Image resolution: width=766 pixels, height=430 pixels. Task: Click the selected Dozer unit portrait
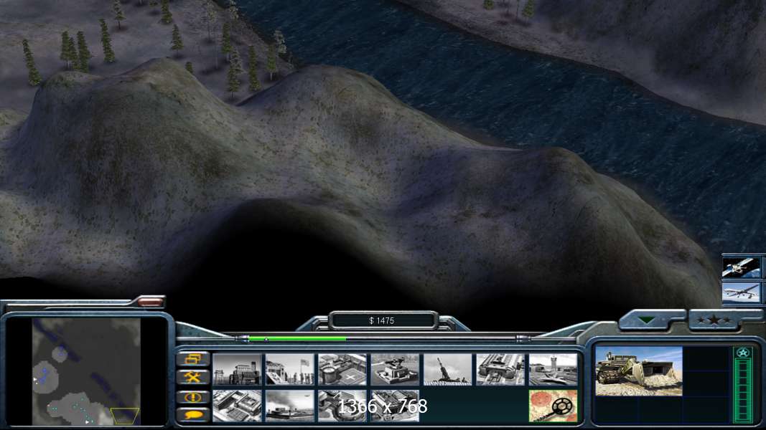pyautogui.click(x=639, y=371)
